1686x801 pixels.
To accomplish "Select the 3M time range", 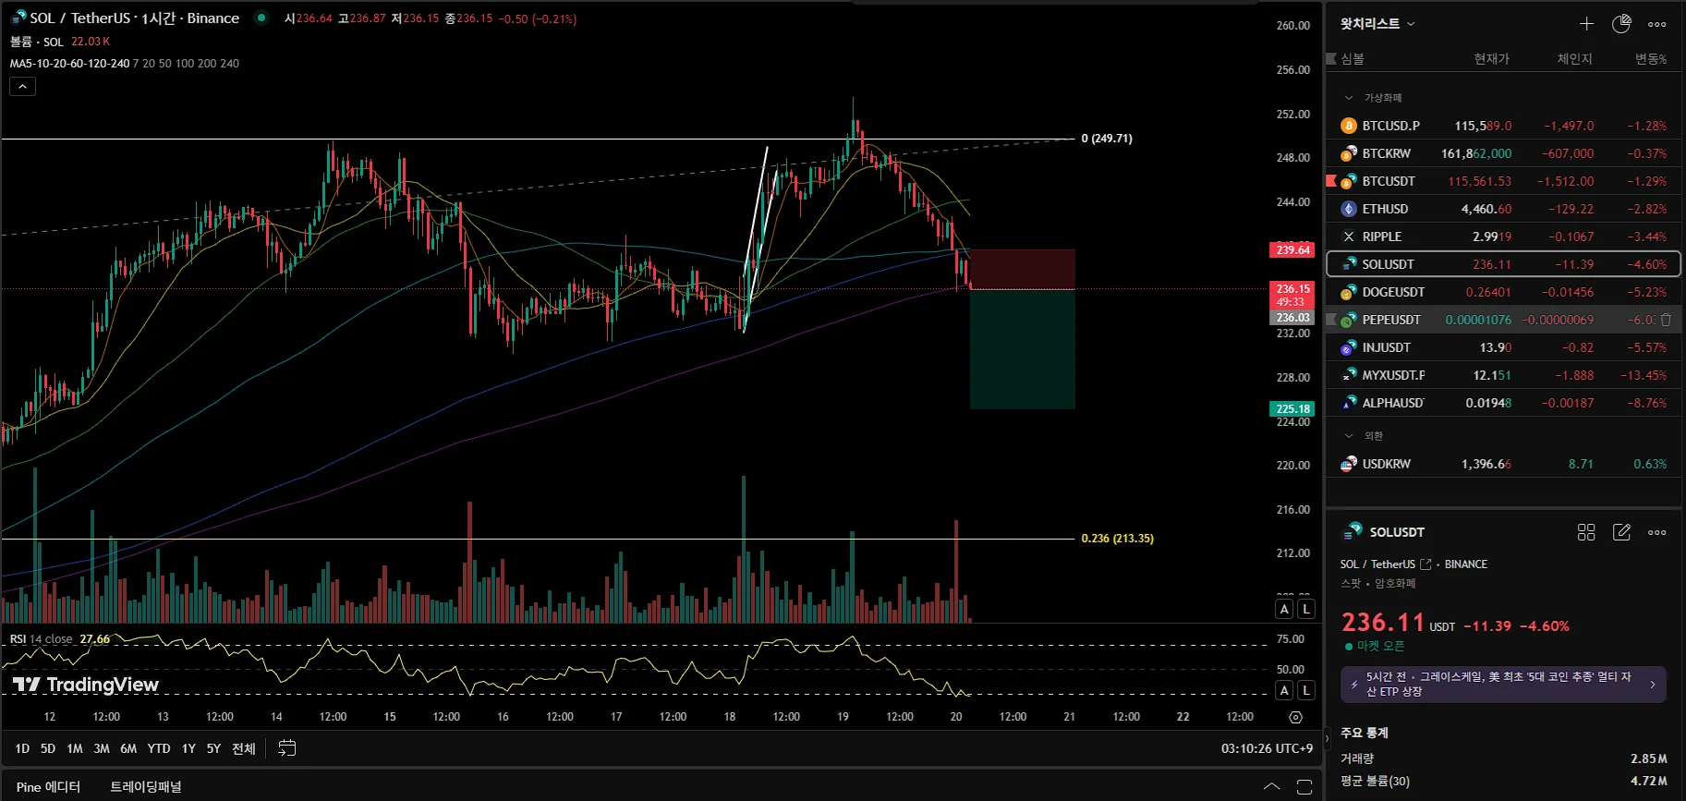I will [x=102, y=748].
